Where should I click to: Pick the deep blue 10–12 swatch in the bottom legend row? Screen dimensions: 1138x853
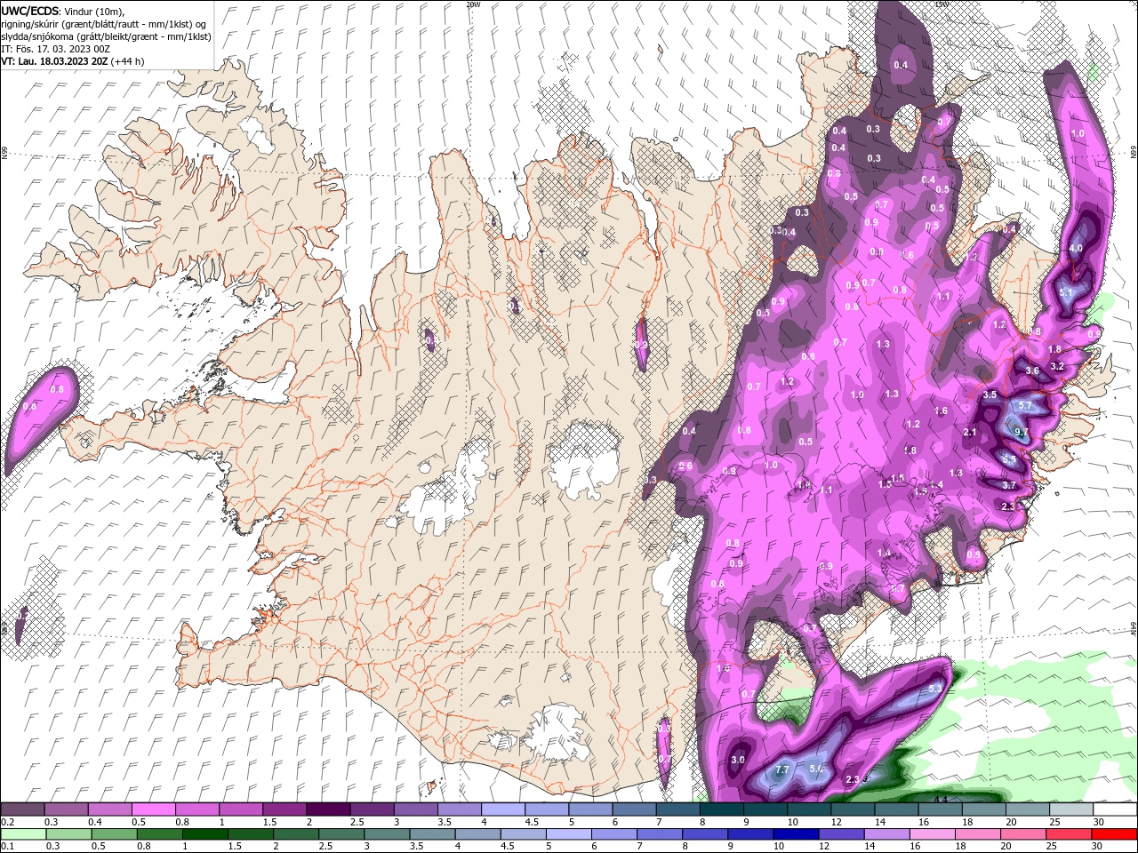797,834
